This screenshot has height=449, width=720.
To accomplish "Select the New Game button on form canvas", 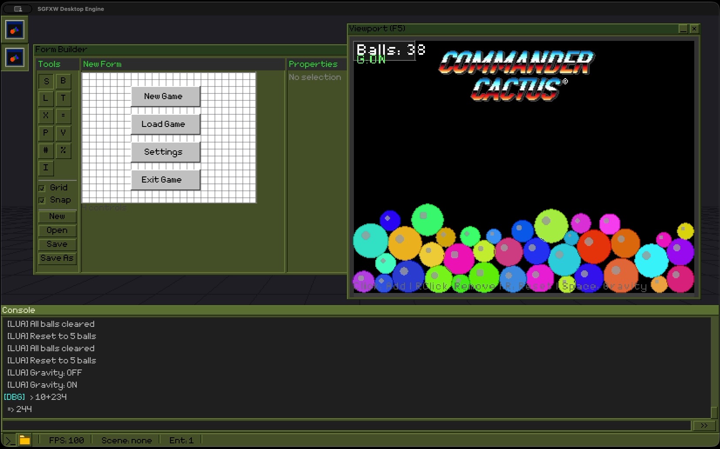I will point(165,96).
